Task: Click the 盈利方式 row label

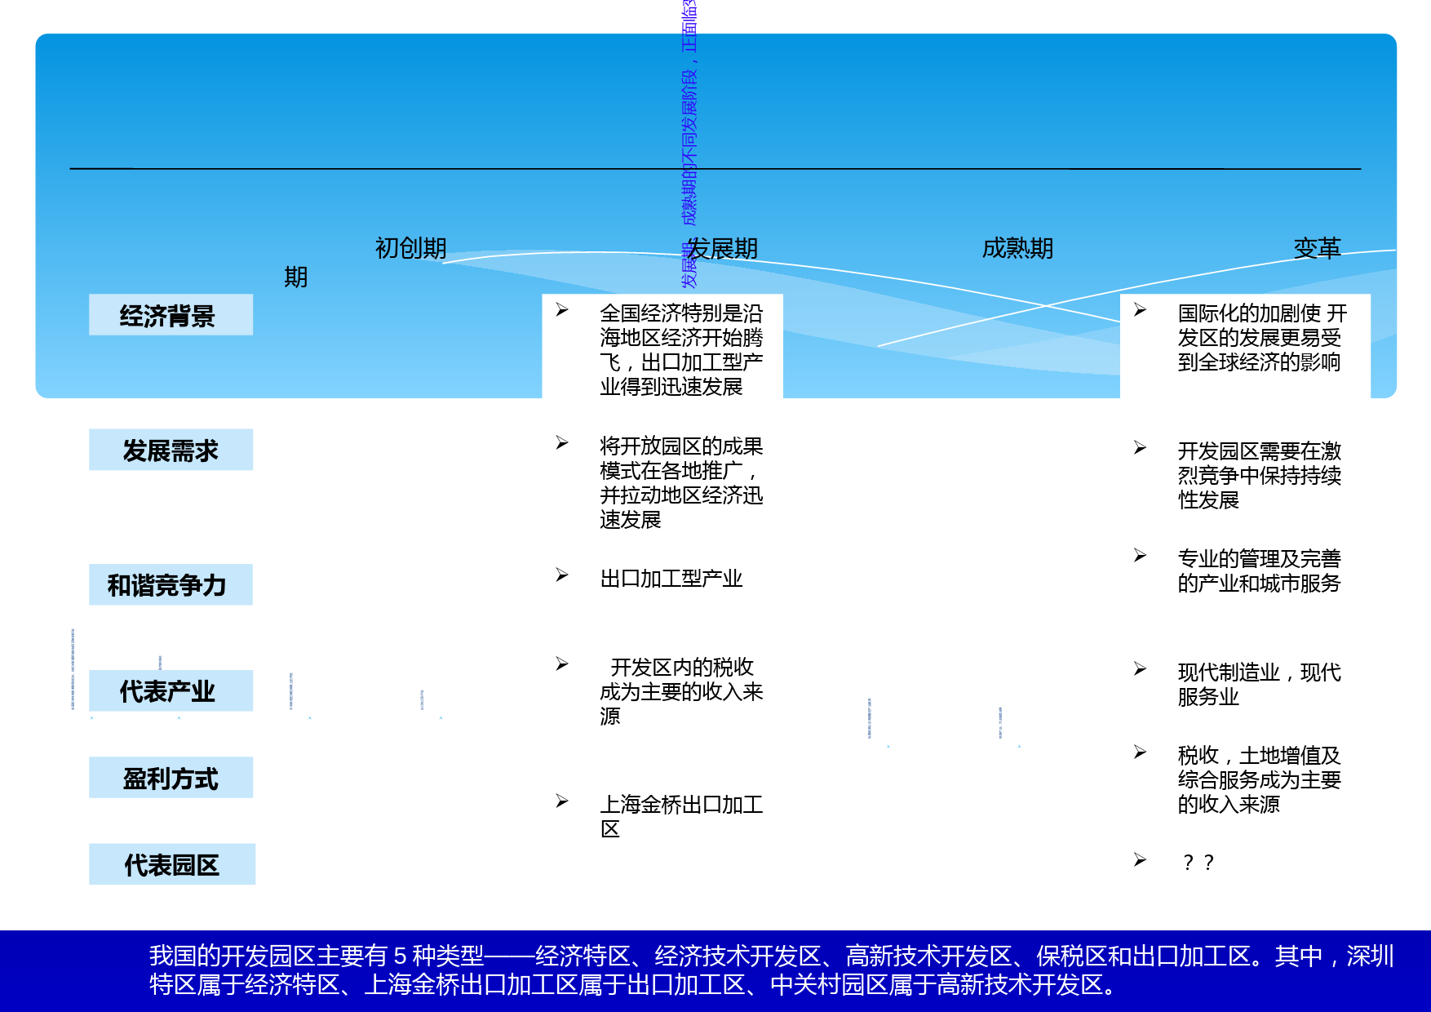Action: [171, 778]
